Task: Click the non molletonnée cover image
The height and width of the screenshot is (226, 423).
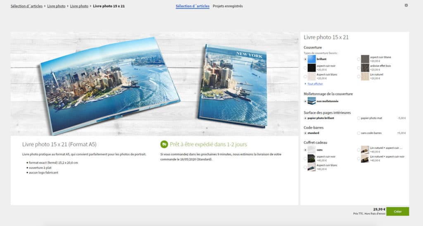Action: point(311,101)
